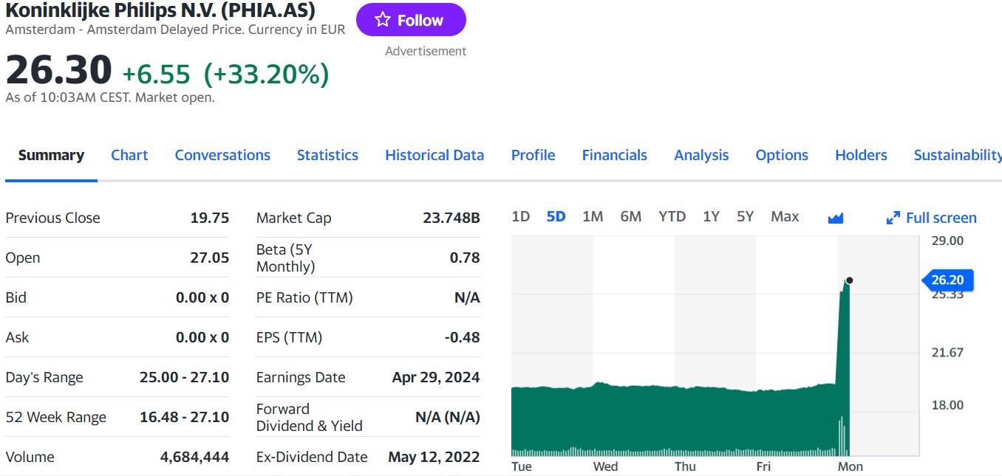Select the 5D chart range
The width and height of the screenshot is (1002, 476).
pyautogui.click(x=556, y=216)
